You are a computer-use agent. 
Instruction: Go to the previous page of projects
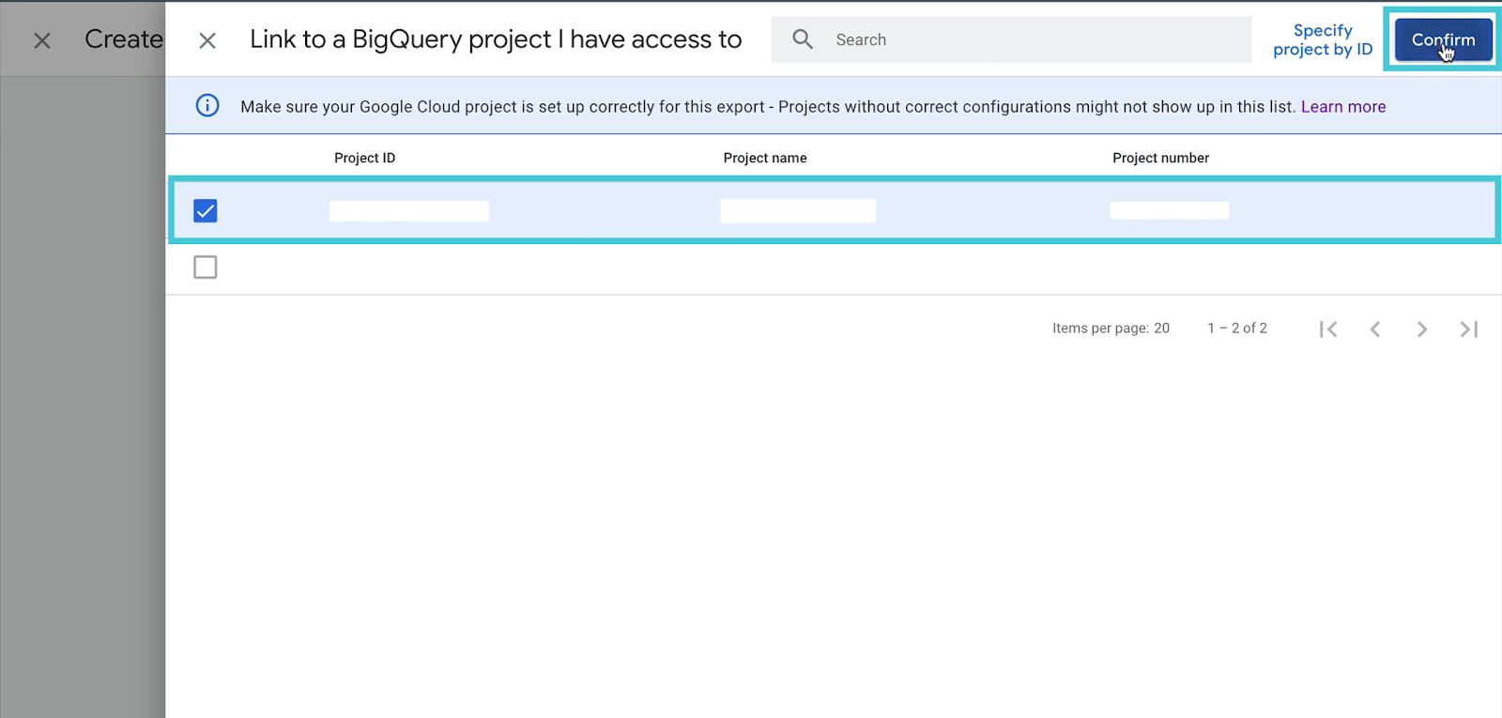pyautogui.click(x=1374, y=328)
